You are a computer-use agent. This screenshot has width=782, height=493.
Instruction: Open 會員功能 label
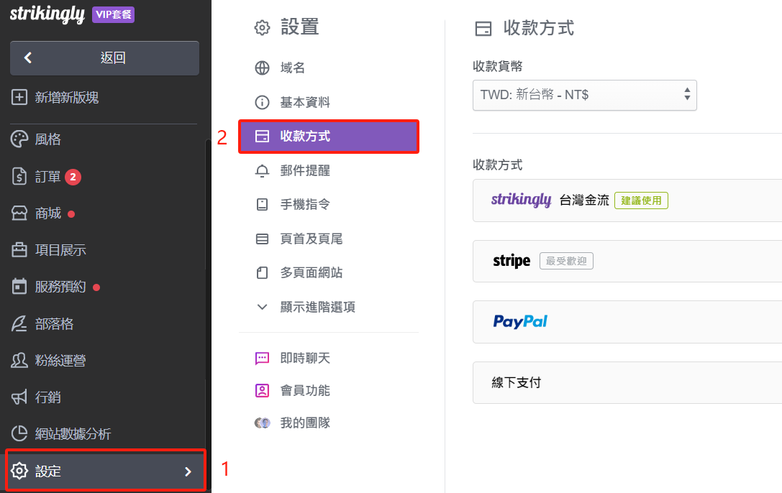click(x=305, y=390)
